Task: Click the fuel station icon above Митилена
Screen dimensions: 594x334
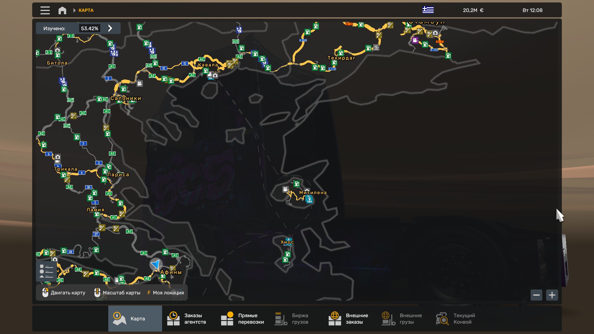Action: pyautogui.click(x=297, y=184)
